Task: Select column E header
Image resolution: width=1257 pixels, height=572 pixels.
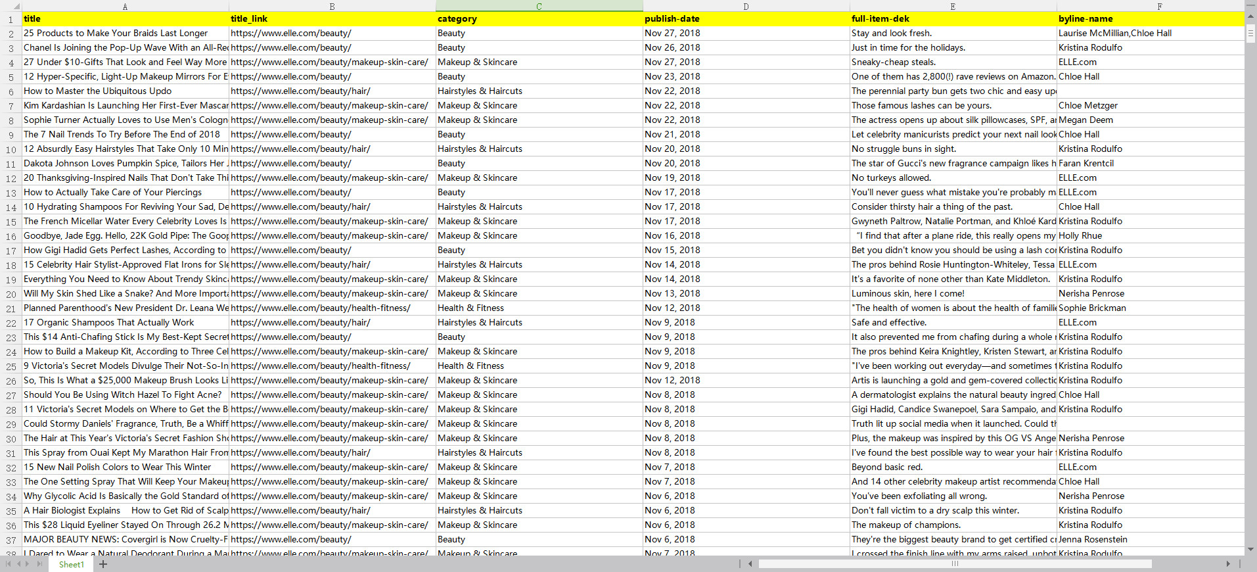Action: pos(953,6)
